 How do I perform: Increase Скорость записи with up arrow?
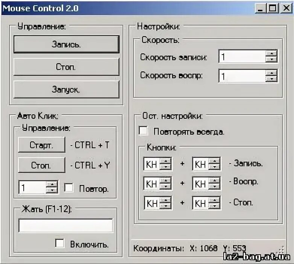point(271,53)
